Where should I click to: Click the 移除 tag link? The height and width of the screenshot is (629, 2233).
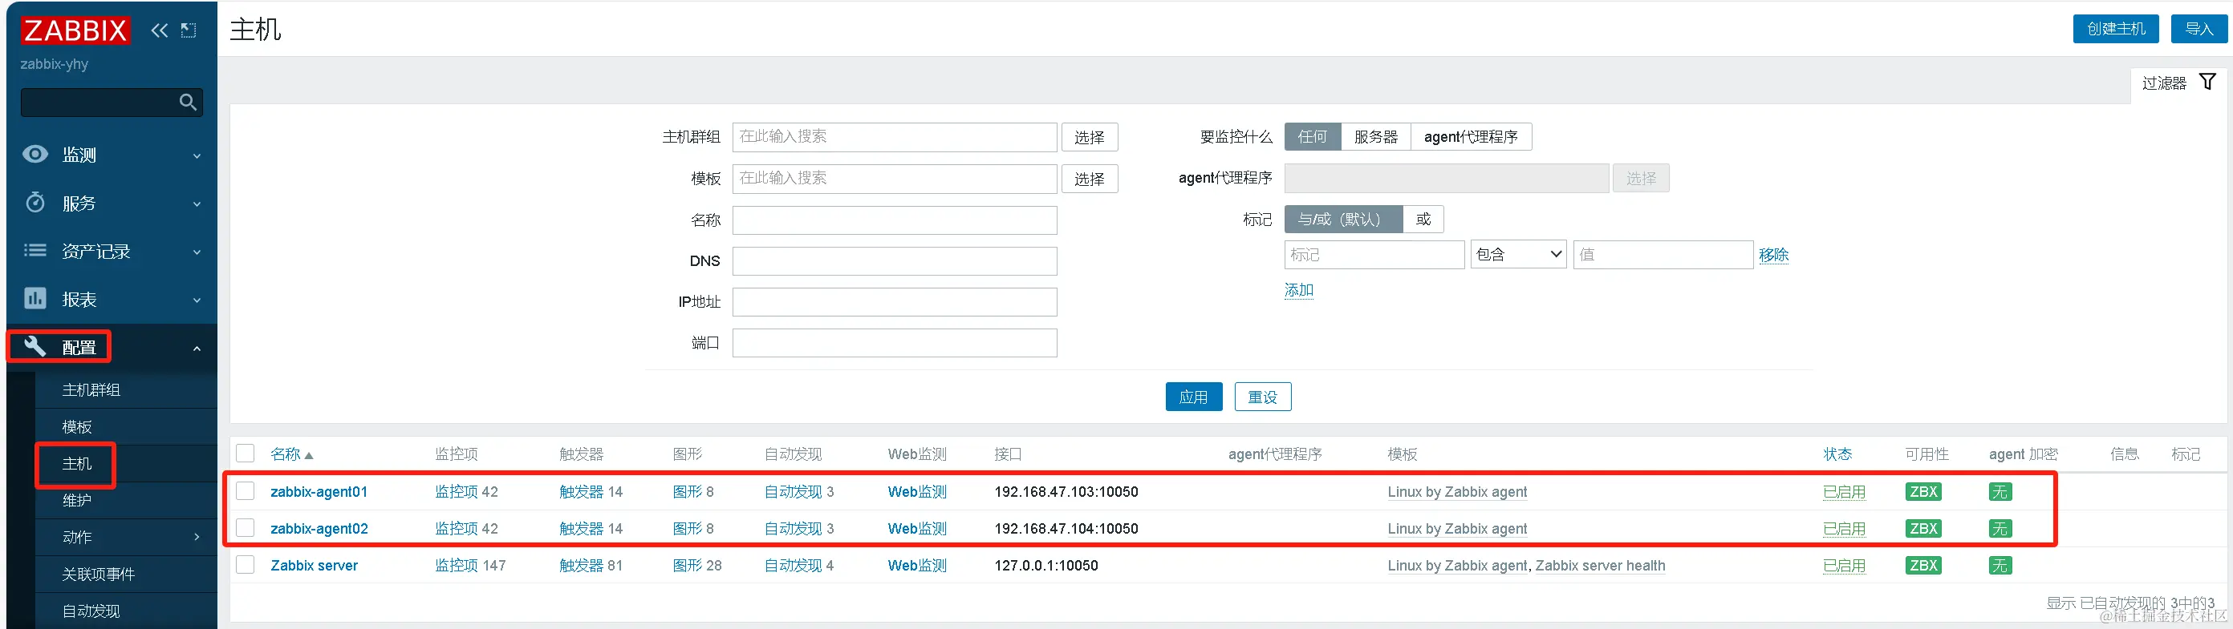tap(1773, 254)
